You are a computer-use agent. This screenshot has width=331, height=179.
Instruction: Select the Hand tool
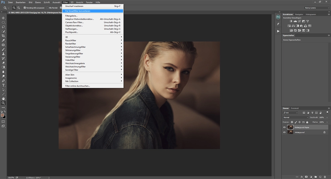pos(3,99)
